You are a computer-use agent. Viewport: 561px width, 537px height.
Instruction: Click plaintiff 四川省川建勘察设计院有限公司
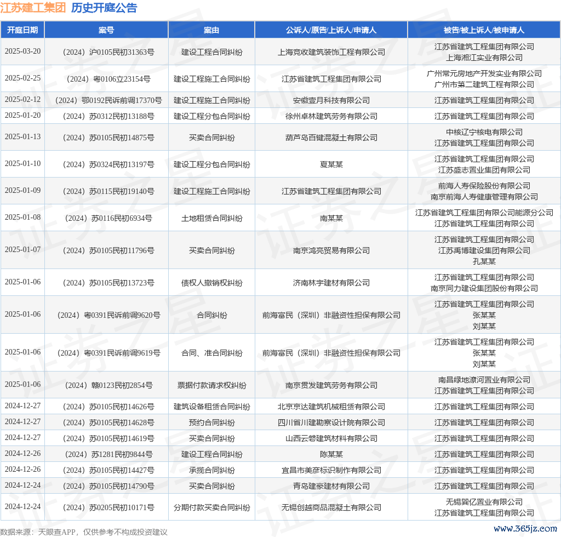[331, 423]
